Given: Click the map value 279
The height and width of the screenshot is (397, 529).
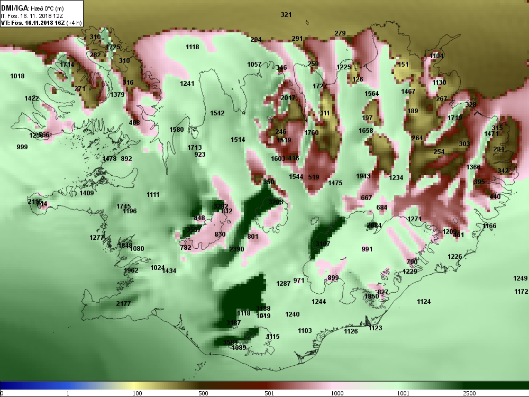Looking at the screenshot, I should click(x=340, y=33).
